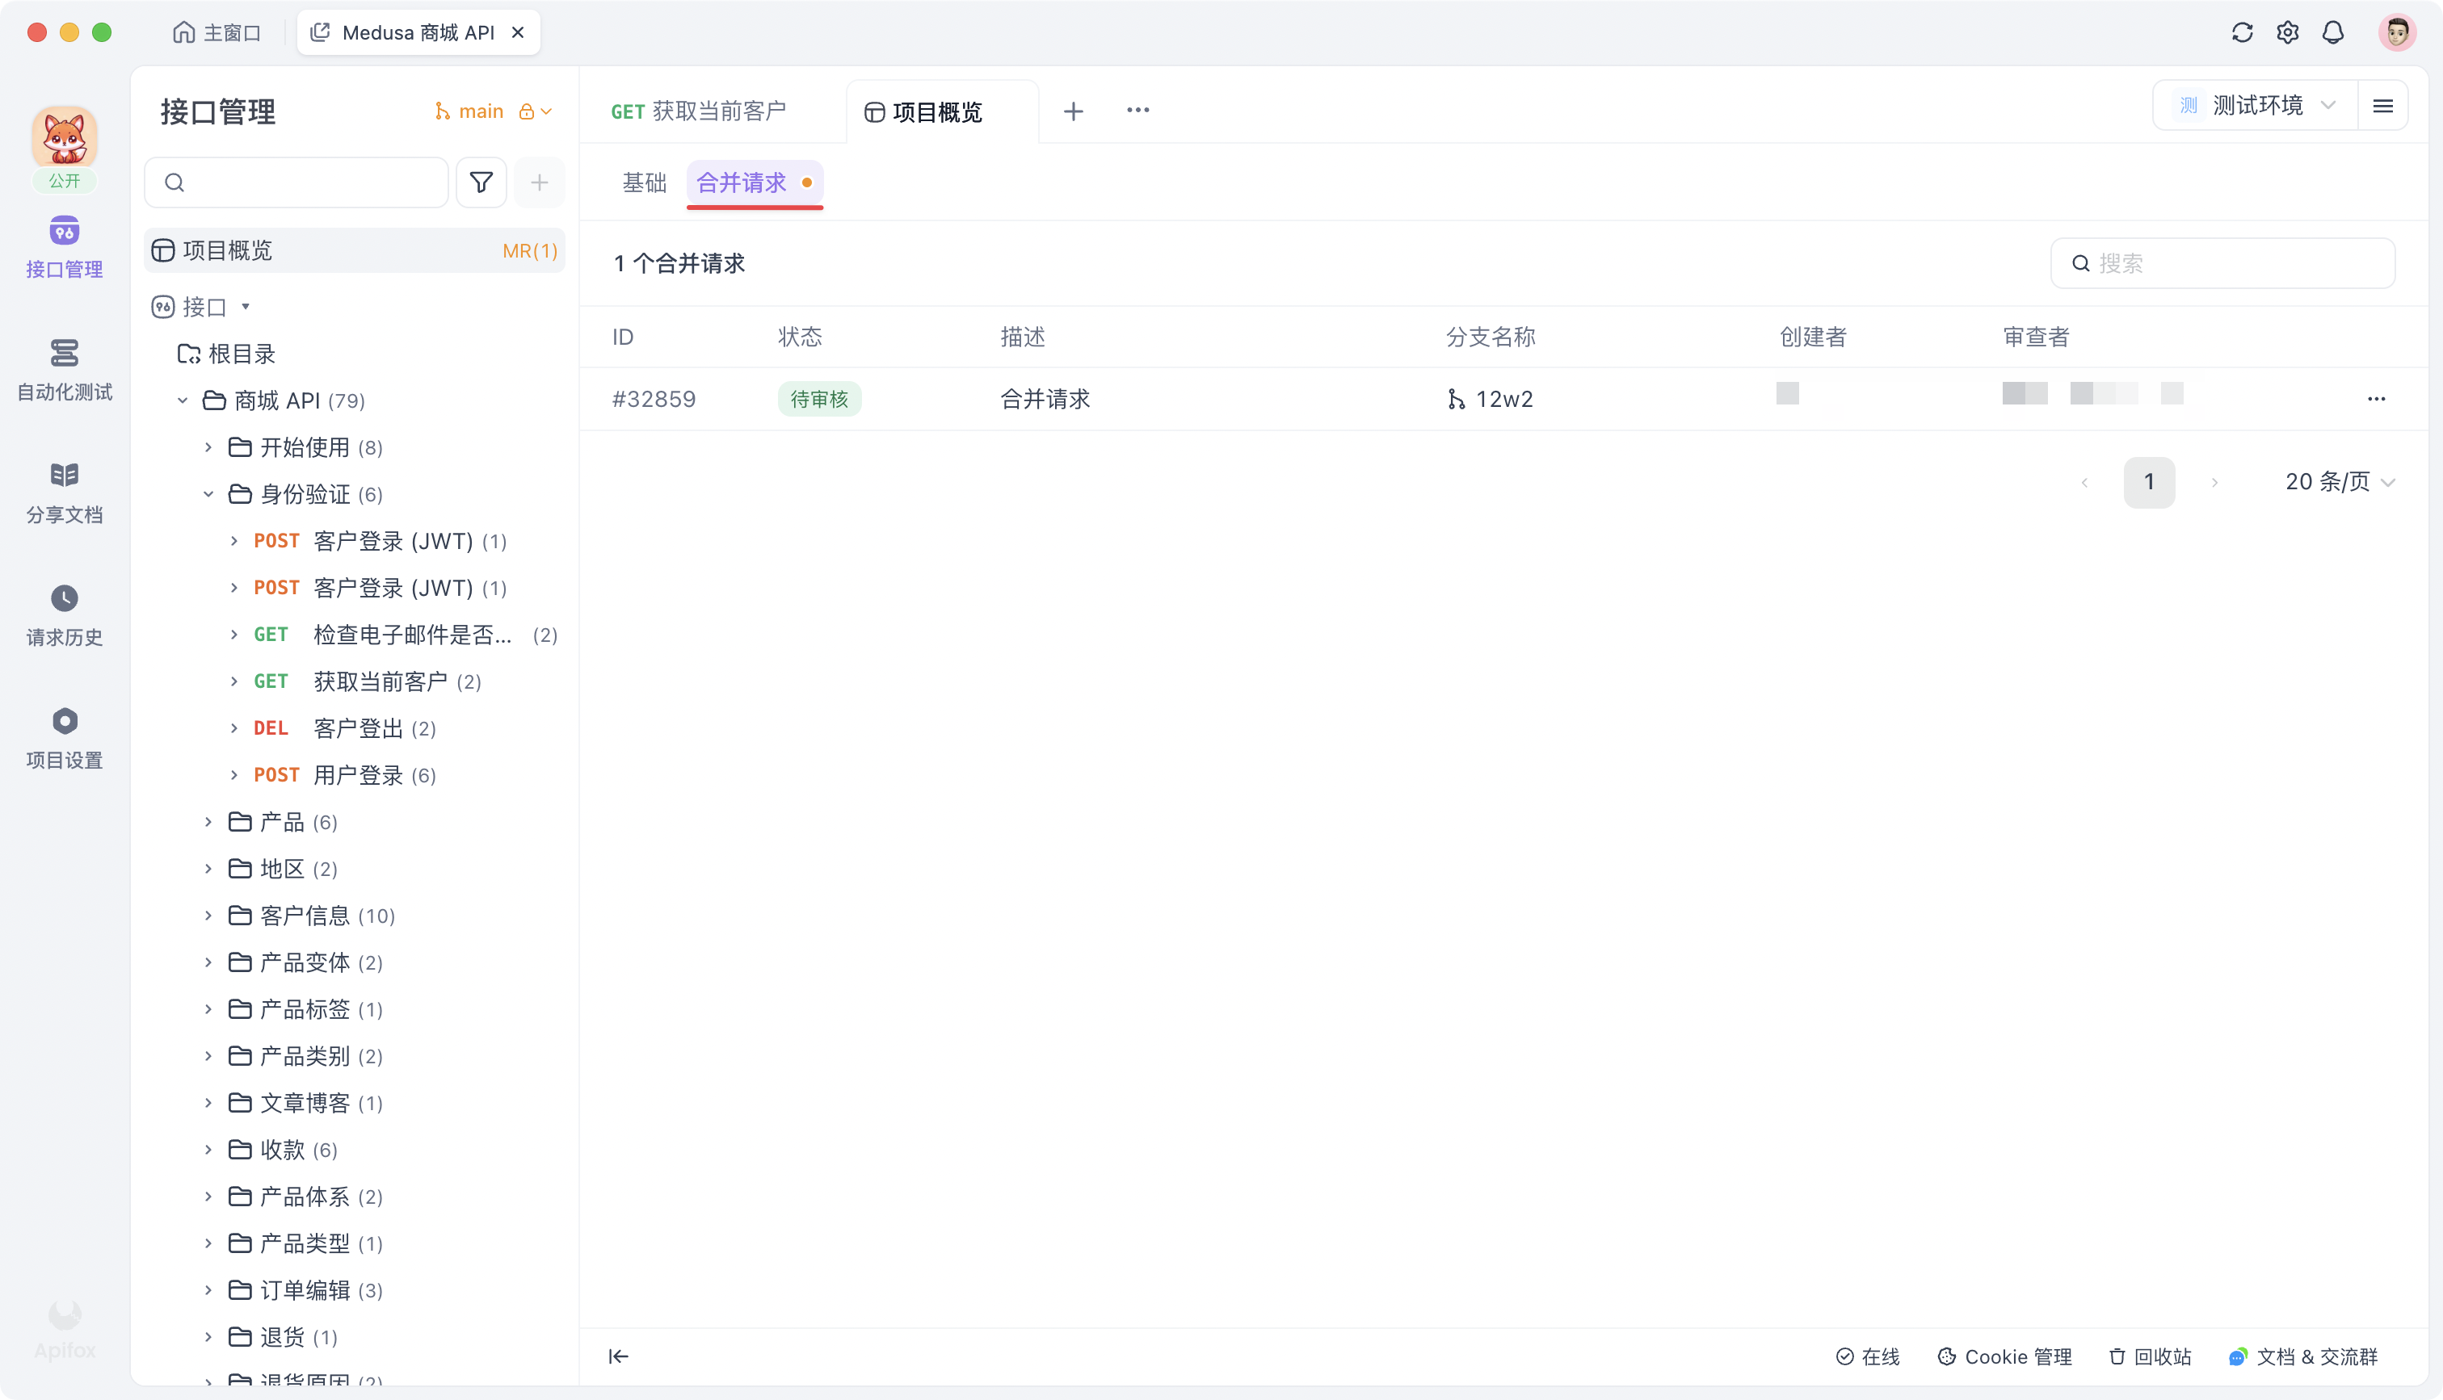The width and height of the screenshot is (2443, 1400).
Task: Open the GET 获取当前客户 tab
Action: (x=700, y=111)
